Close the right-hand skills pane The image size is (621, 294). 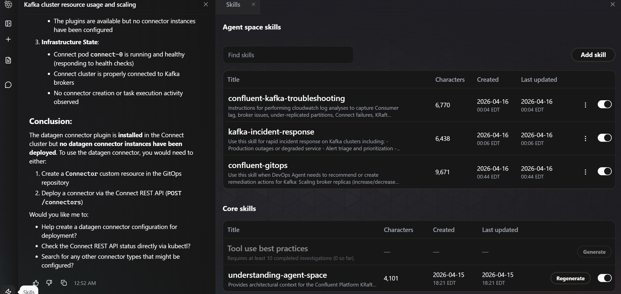612,4
